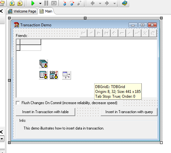Screen dimensions: 171x153
Task: Minimize the Transaction Demo form
Action: click(x=133, y=25)
